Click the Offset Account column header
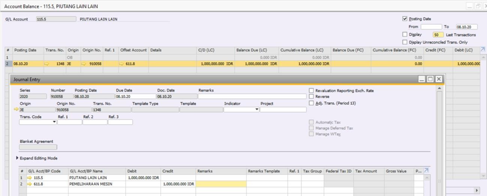The image size is (487, 196). click(x=134, y=50)
